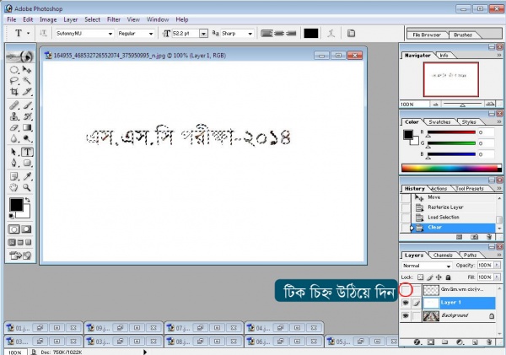Select the Slice tool

click(27, 92)
